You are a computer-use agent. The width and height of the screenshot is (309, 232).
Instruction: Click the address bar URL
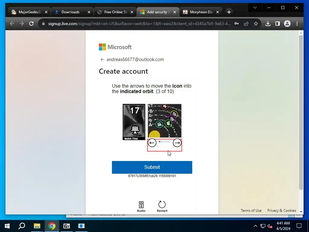(139, 24)
